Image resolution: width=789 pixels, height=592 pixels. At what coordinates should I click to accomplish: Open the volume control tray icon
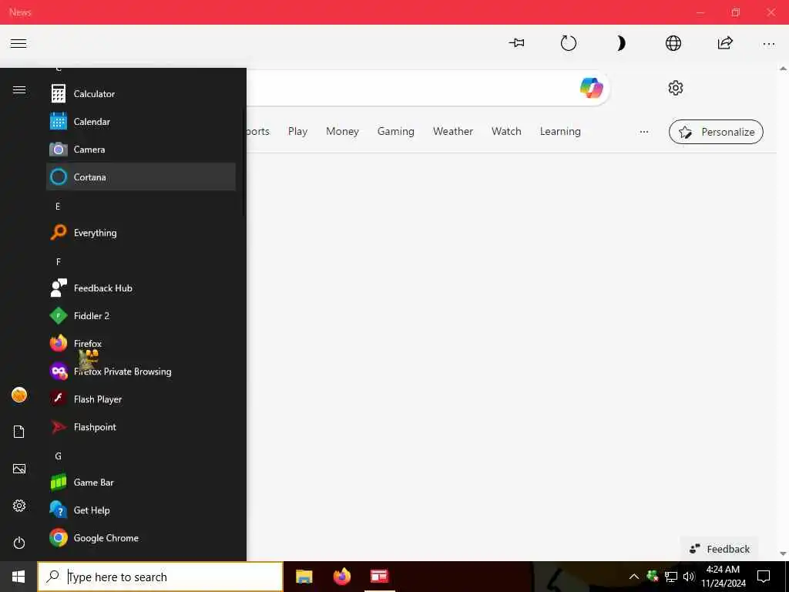pos(689,577)
